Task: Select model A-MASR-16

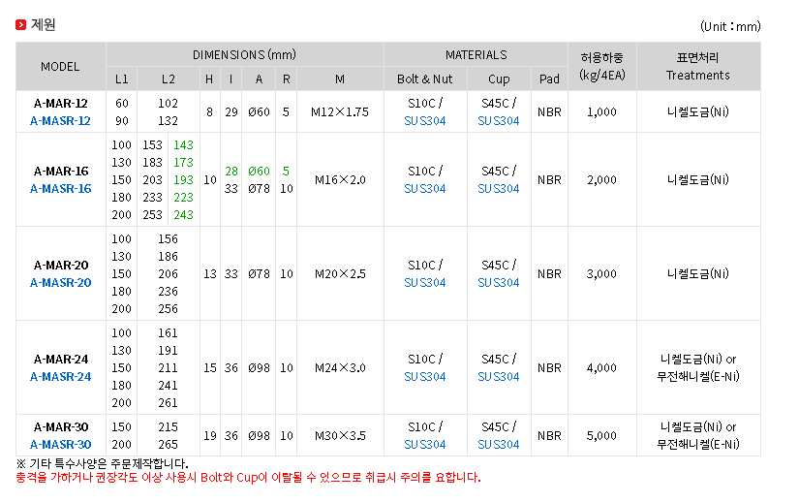Action: coord(61,189)
